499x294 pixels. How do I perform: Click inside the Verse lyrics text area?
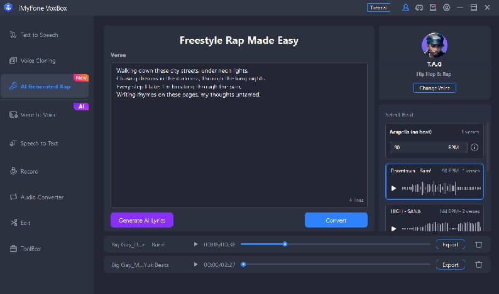coord(239,135)
